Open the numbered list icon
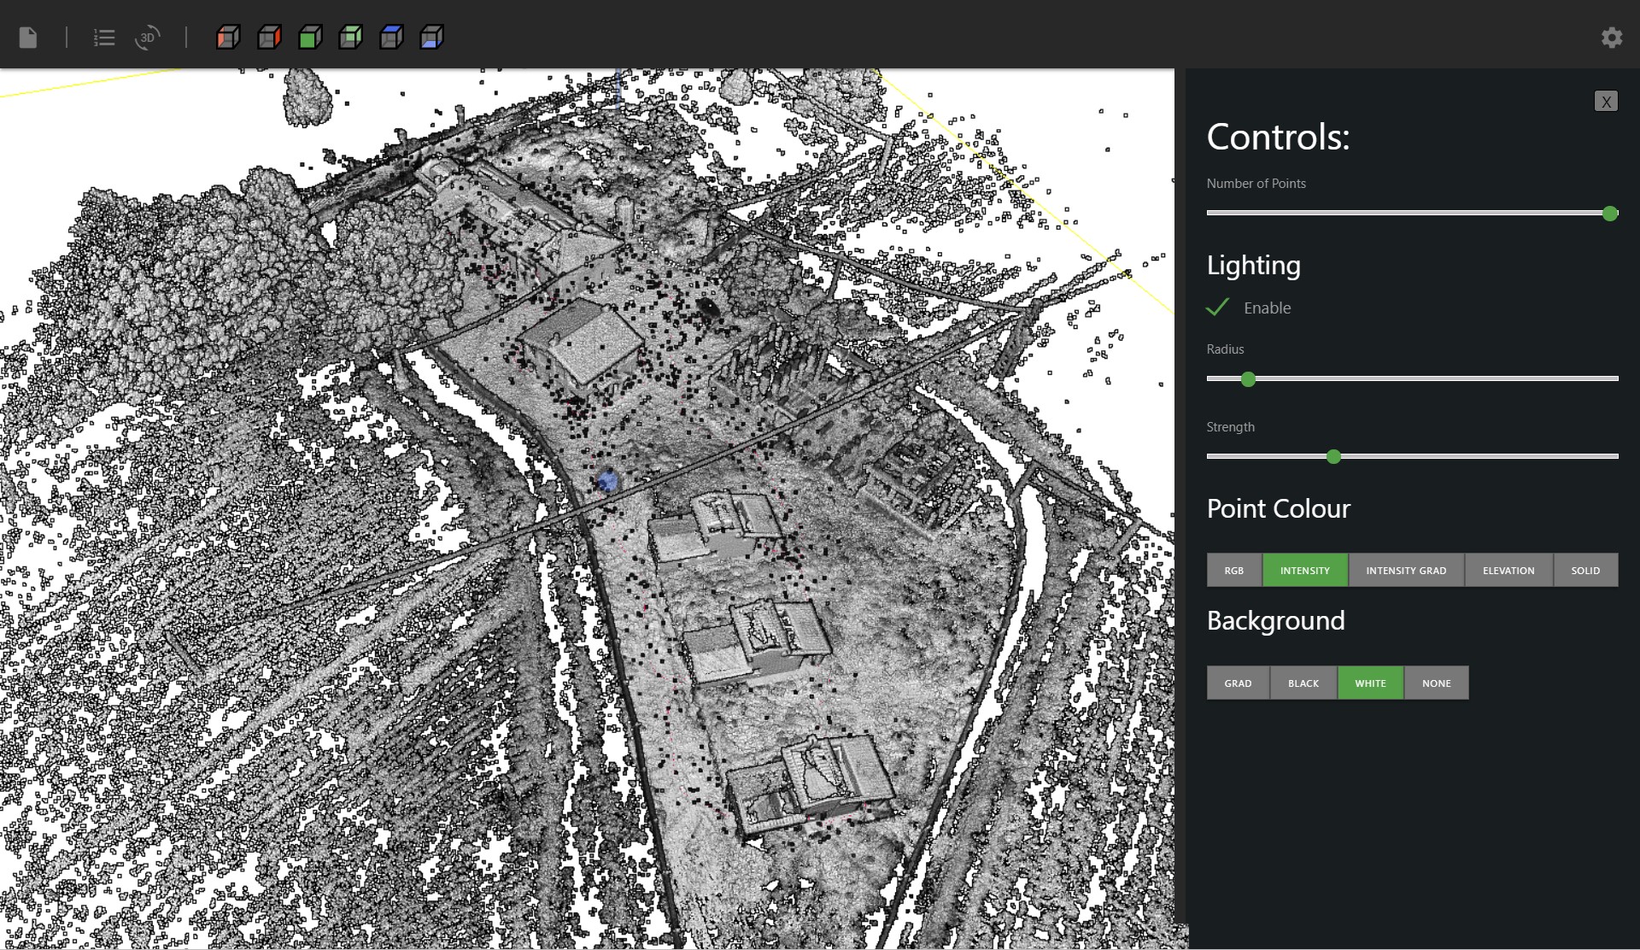The width and height of the screenshot is (1640, 950). click(104, 38)
